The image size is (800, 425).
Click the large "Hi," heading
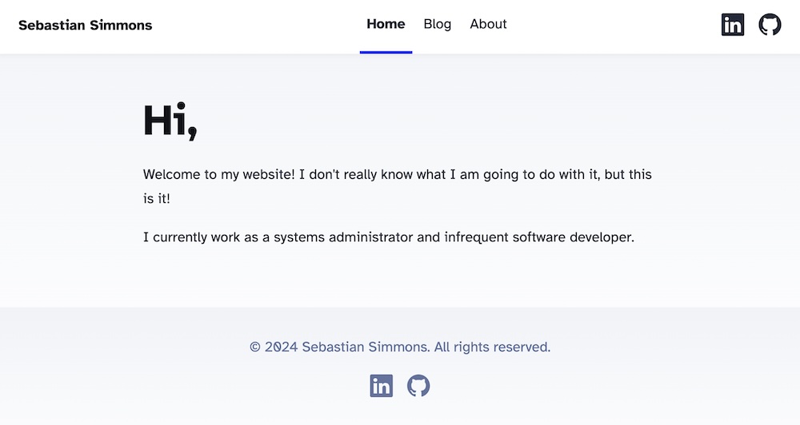point(170,121)
